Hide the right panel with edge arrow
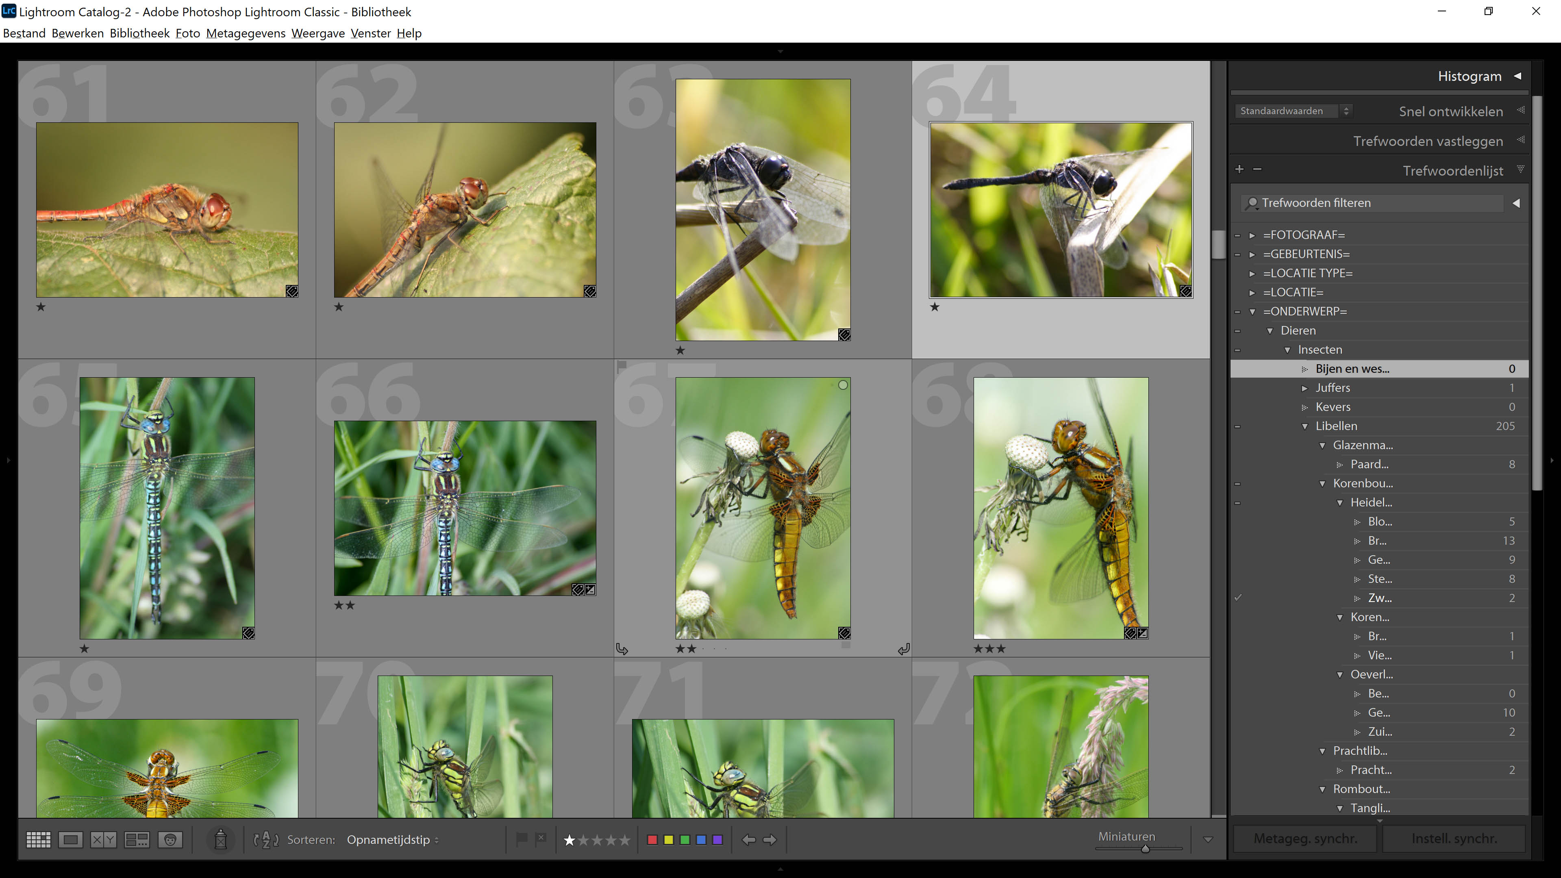 click(1552, 461)
